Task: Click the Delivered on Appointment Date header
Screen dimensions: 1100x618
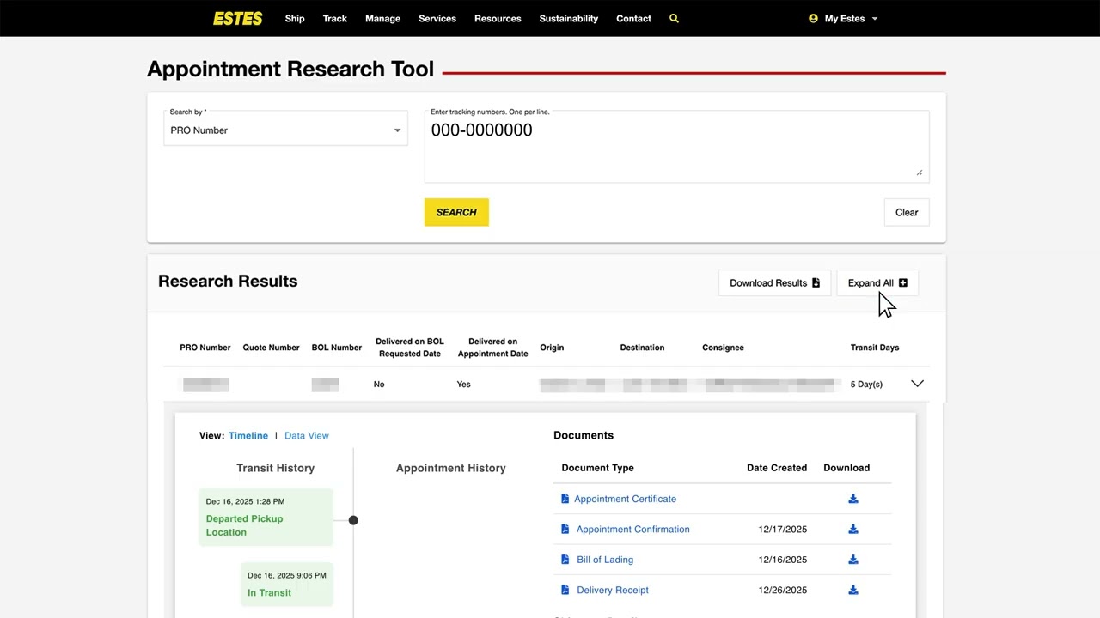Action: tap(492, 348)
